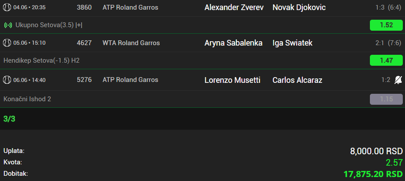Image resolution: width=405 pixels, height=181 pixels.
Task: Select the Aryna Sabalenka player name
Action: coord(233,43)
